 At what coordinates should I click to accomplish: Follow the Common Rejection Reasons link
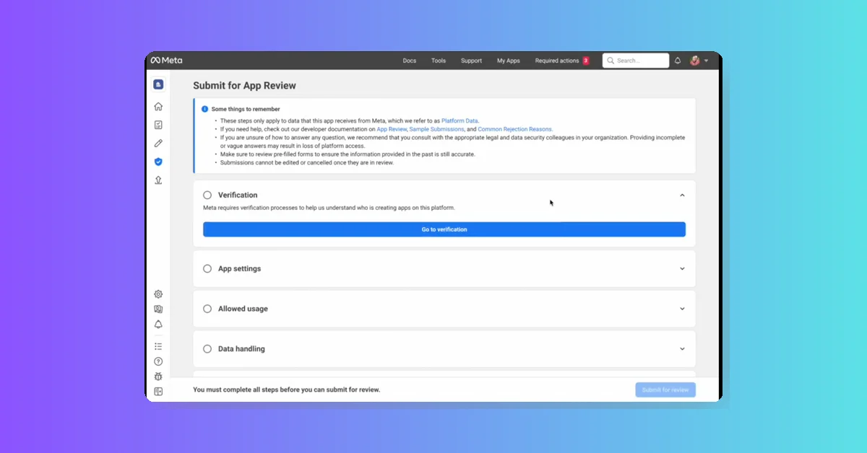pyautogui.click(x=514, y=129)
